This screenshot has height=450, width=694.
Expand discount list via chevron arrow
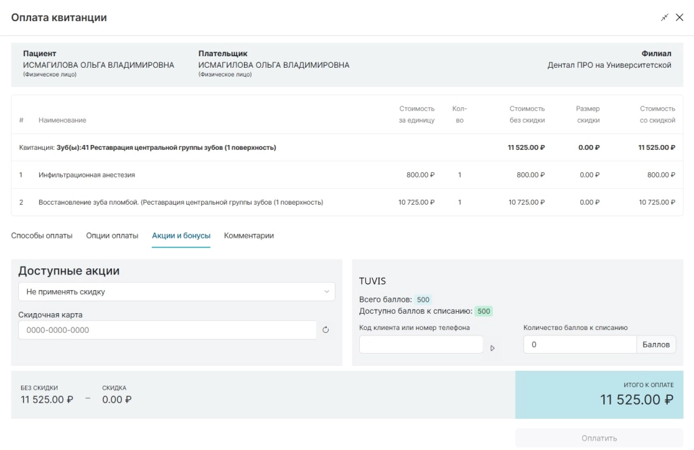click(327, 291)
